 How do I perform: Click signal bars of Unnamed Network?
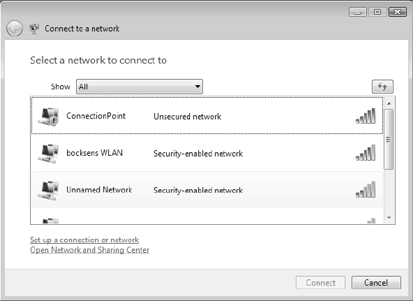point(366,190)
